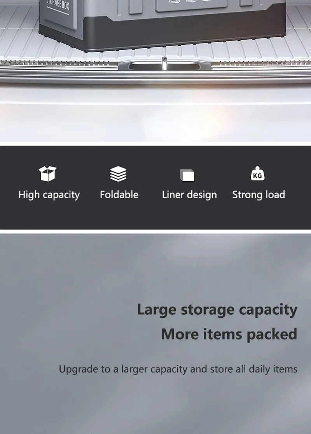Click the 'Home Car' badge on the box front
This screenshot has width=311, height=434.
[175, 1]
